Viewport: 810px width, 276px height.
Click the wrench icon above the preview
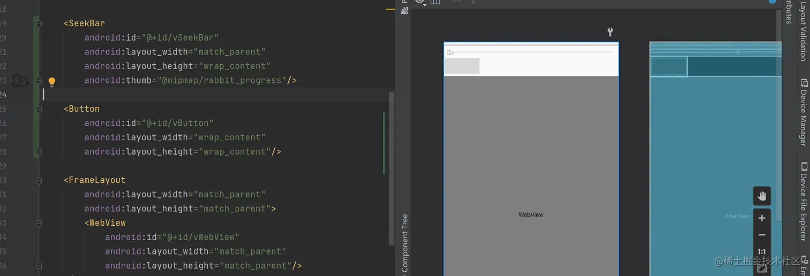point(610,32)
